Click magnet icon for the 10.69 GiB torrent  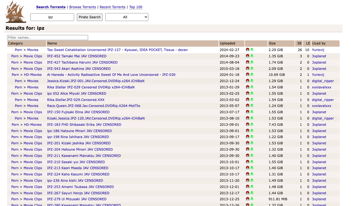248,74
